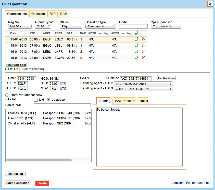Open Handling Agent ADES dropdown
Viewport: 215px width, 190px height.
(x=143, y=89)
